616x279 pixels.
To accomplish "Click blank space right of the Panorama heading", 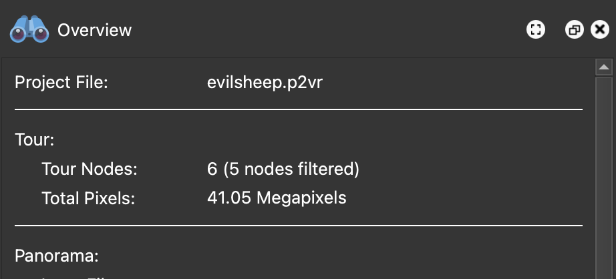I will tap(334, 256).
